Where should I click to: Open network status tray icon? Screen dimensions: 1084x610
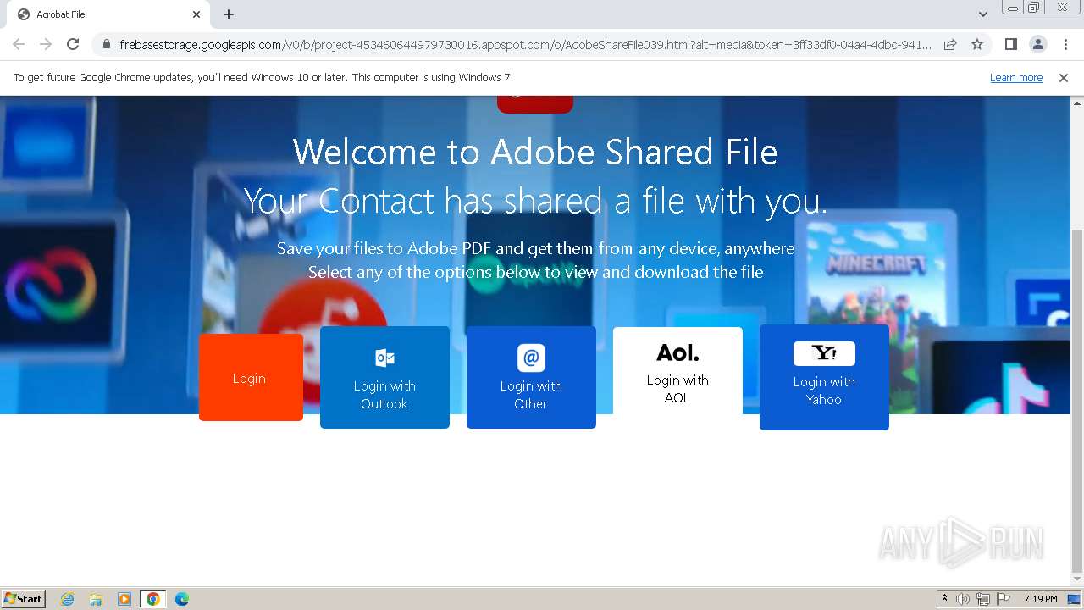coord(983,599)
